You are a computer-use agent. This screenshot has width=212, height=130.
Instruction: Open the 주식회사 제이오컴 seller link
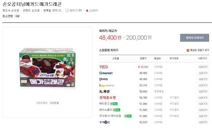(x=111, y=116)
